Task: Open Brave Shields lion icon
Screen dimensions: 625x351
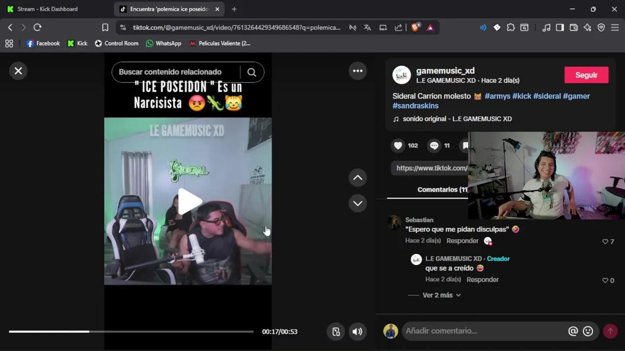Action: pyautogui.click(x=415, y=28)
